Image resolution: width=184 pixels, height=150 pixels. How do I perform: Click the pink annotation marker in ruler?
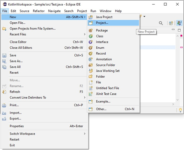(181, 47)
